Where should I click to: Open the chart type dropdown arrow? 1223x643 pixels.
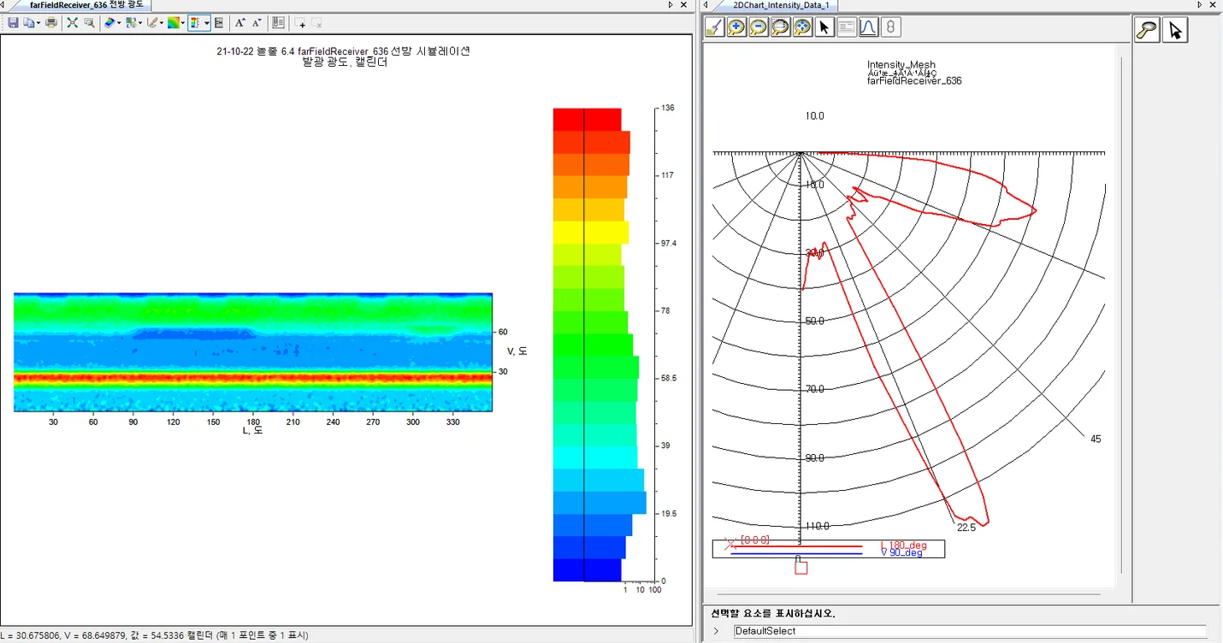click(120, 22)
